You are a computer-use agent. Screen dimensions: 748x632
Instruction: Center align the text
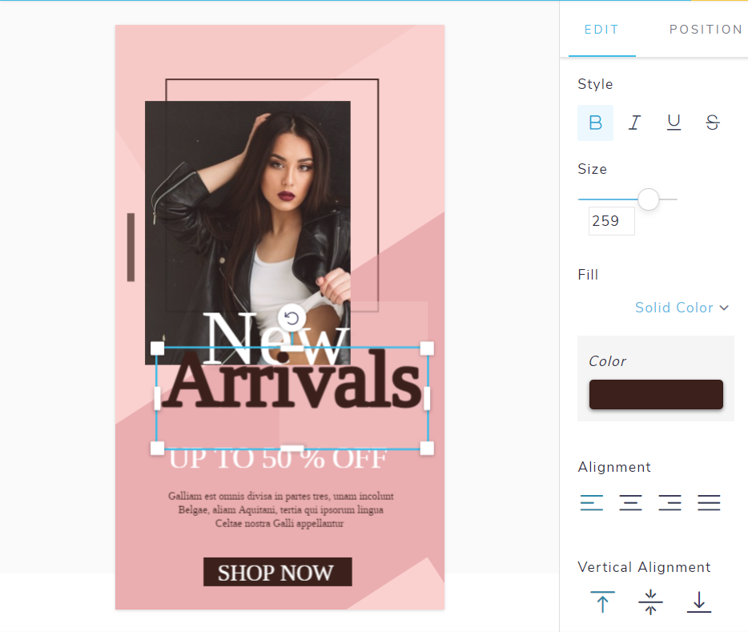(x=630, y=503)
